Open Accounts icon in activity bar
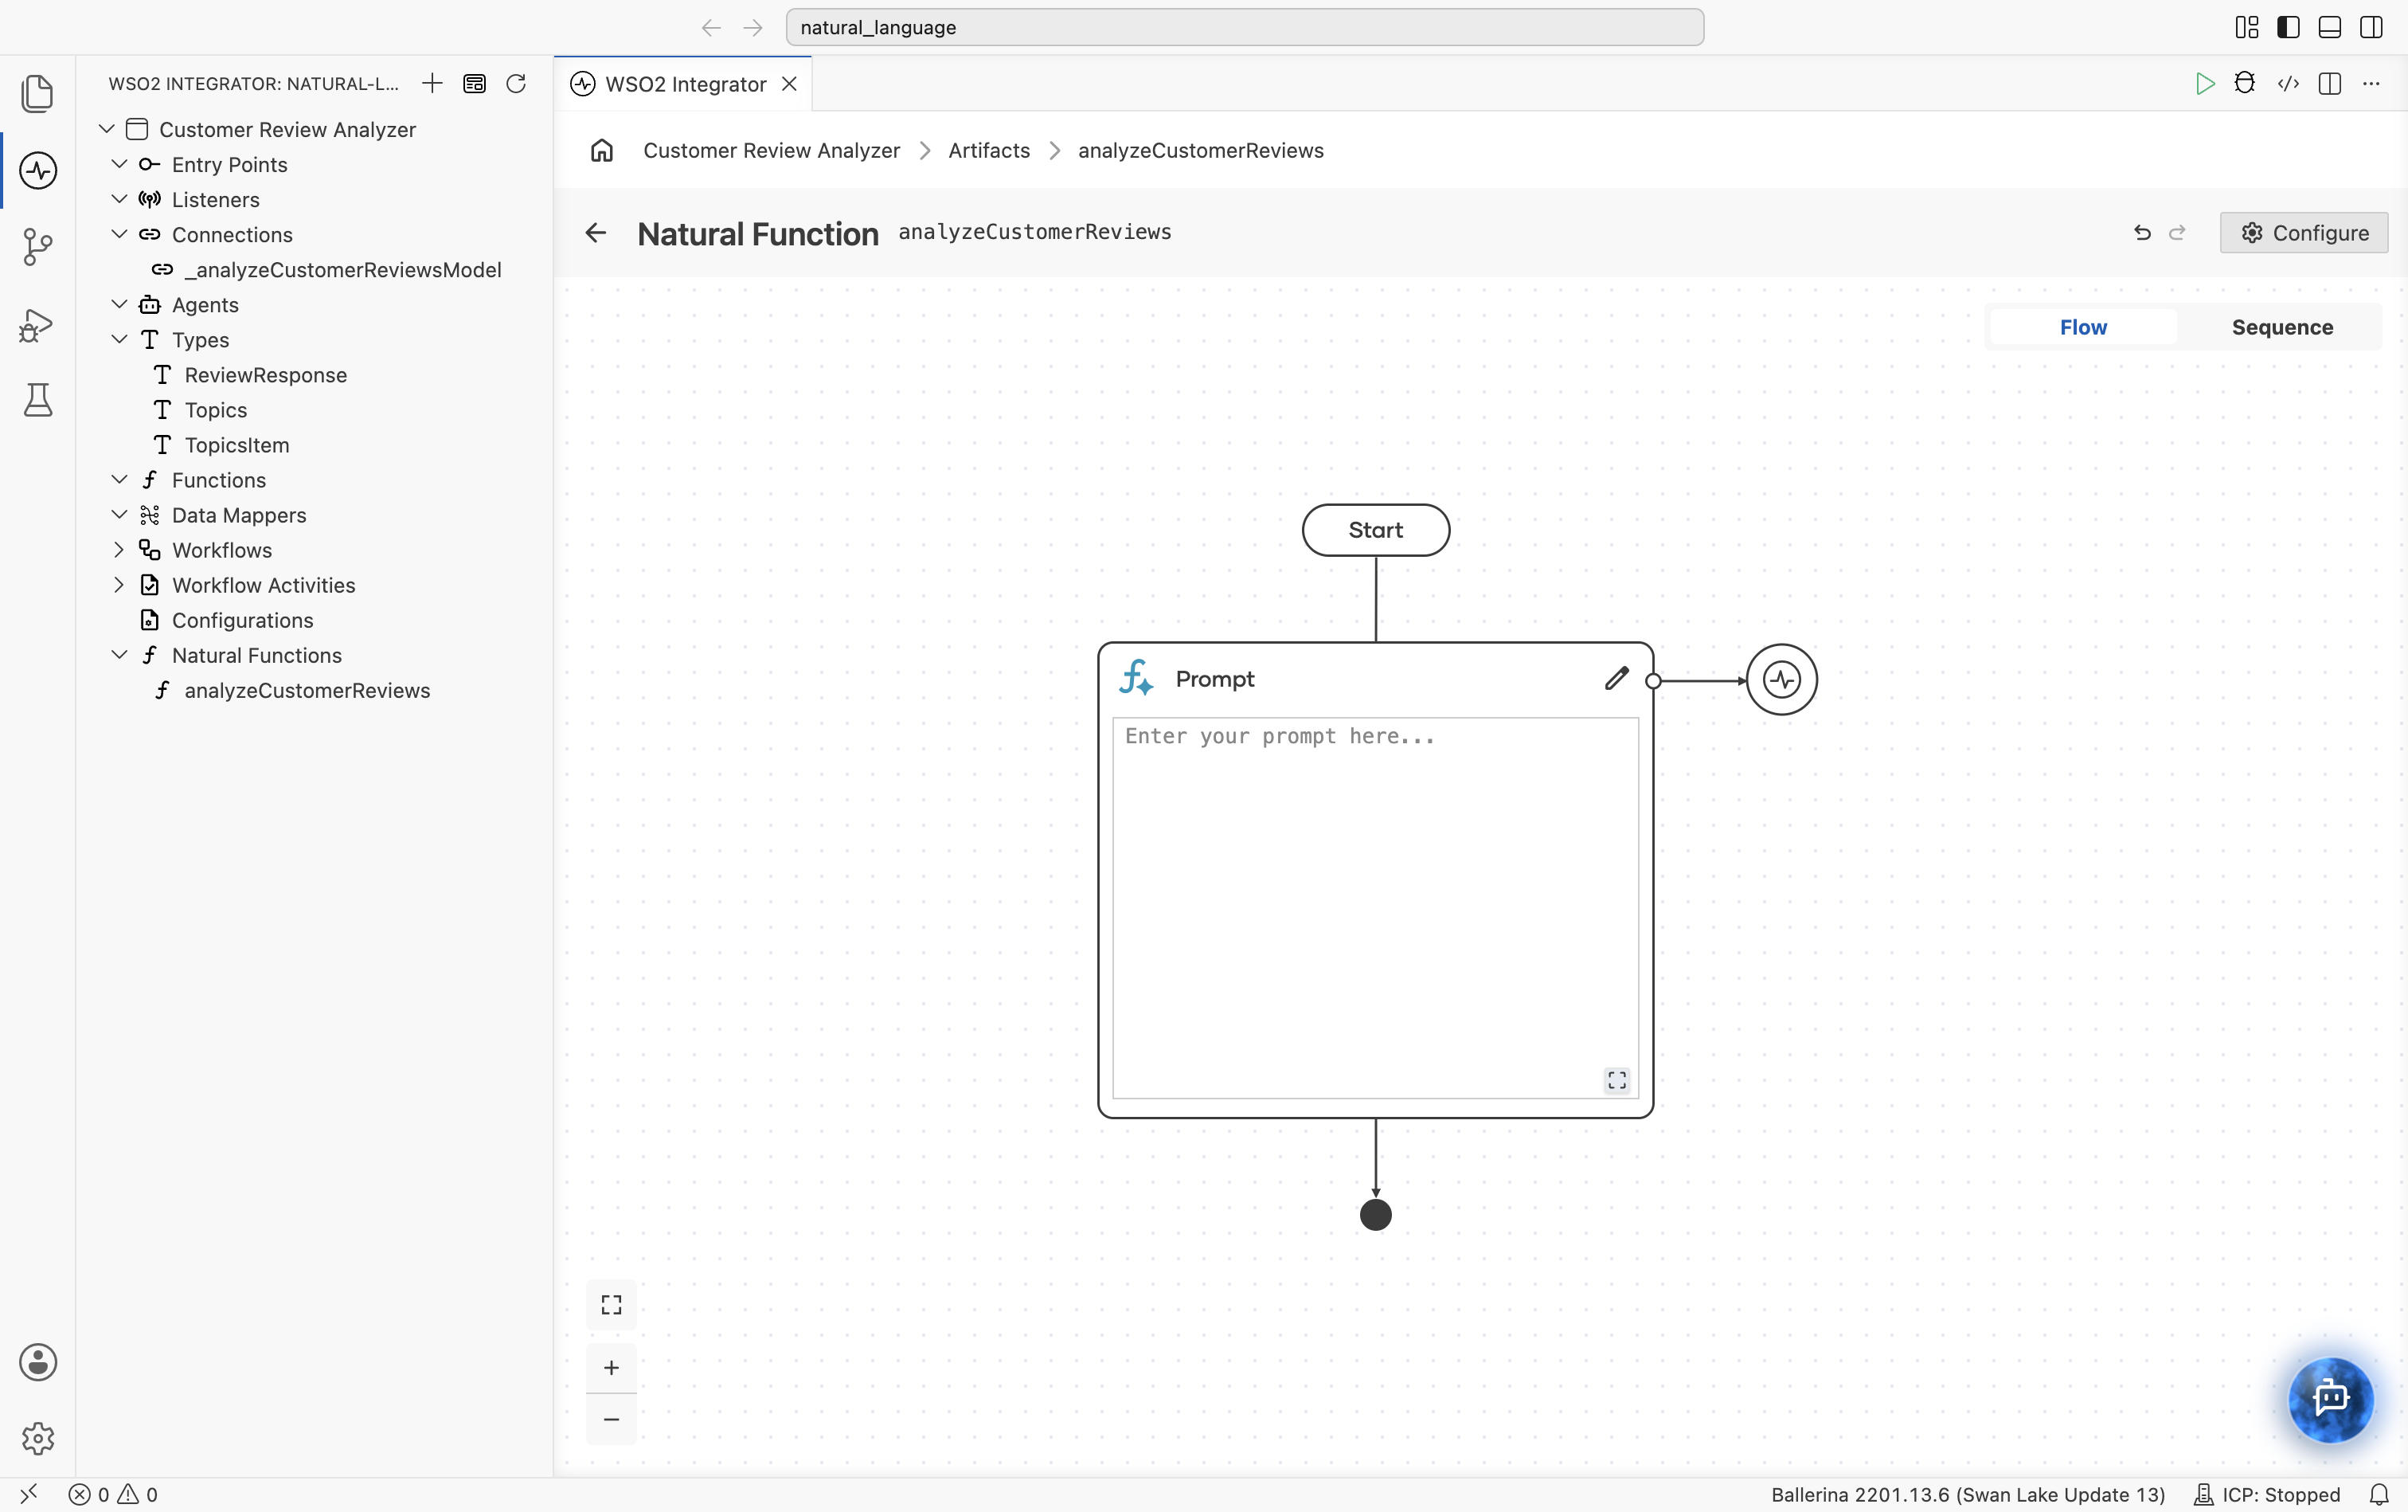2408x1512 pixels. (37, 1362)
